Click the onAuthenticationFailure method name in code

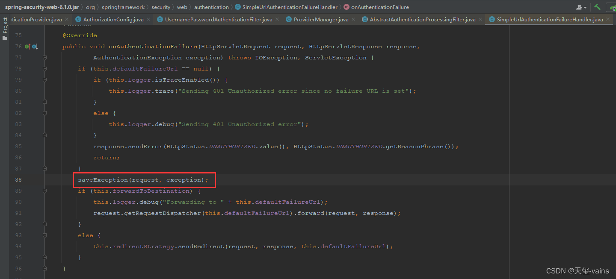pos(153,47)
